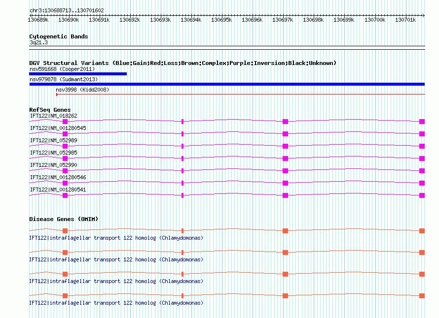Screen dimensions: 439x318
Task: Open the IFT122|NM_001280546 transcript label
Action: point(58,177)
